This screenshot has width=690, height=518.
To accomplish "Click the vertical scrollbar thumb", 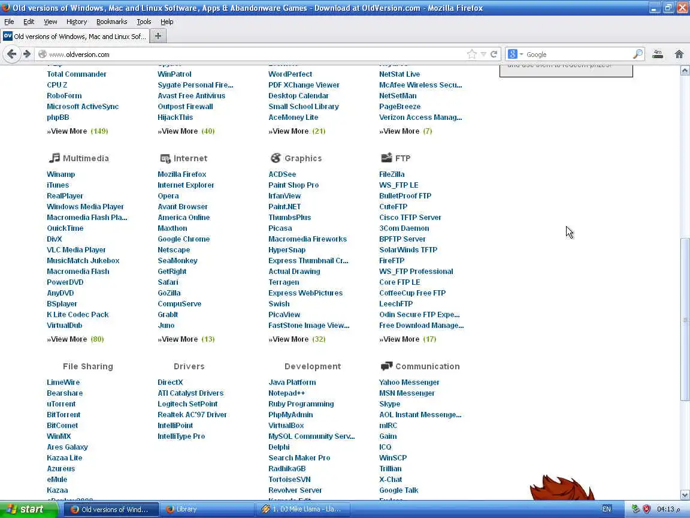I will click(x=685, y=320).
